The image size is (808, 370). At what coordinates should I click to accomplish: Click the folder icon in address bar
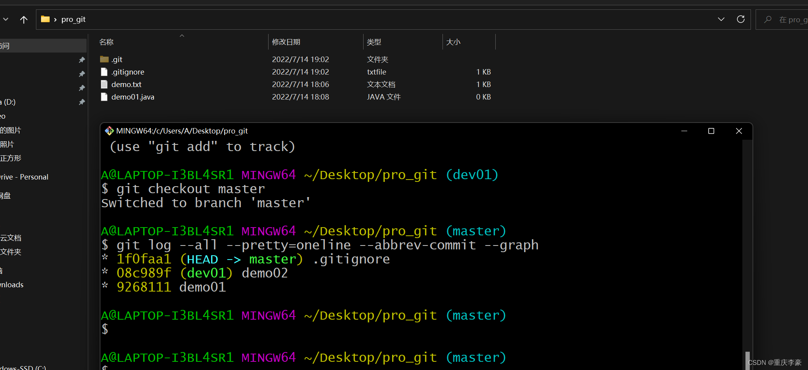pos(45,19)
